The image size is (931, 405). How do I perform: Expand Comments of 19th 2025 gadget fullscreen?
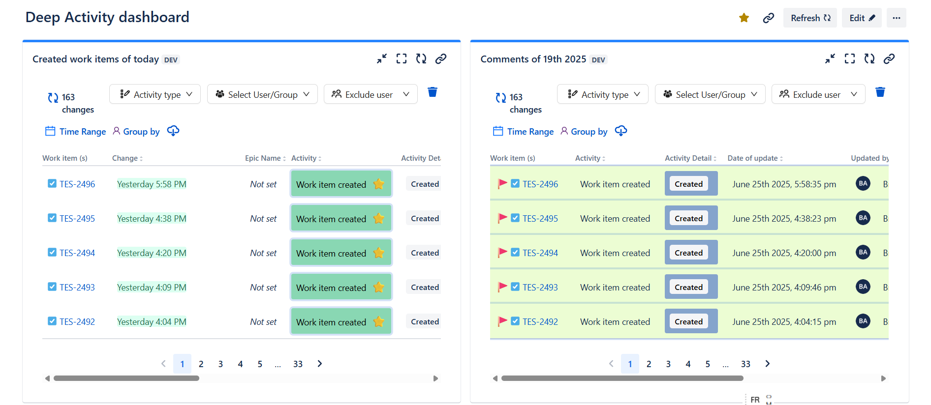[849, 59]
